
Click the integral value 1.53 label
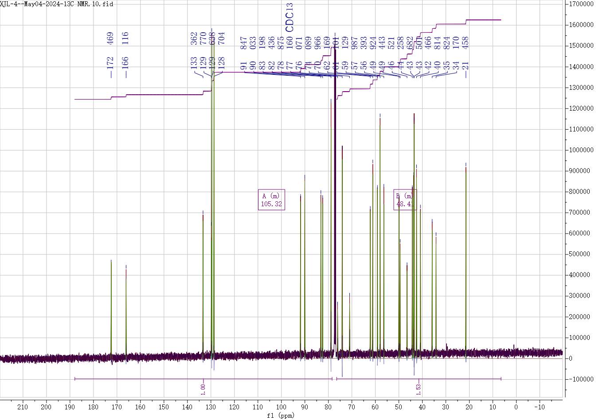coord(418,389)
